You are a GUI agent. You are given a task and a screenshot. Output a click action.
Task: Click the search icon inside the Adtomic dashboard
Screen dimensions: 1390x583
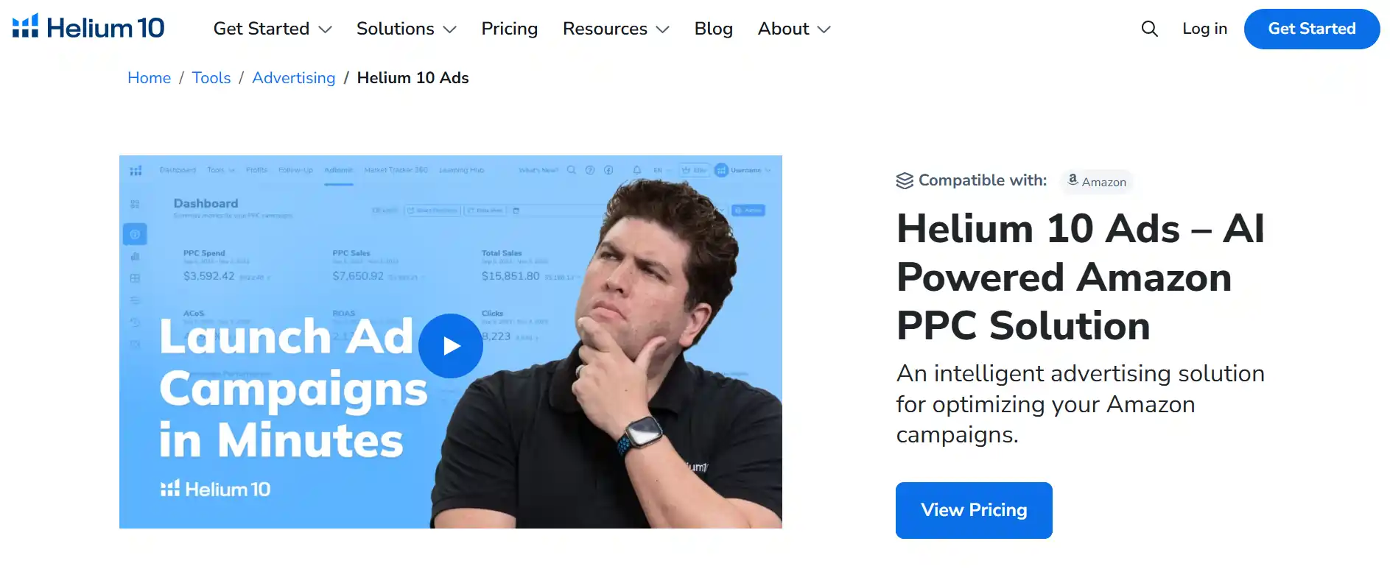click(572, 170)
